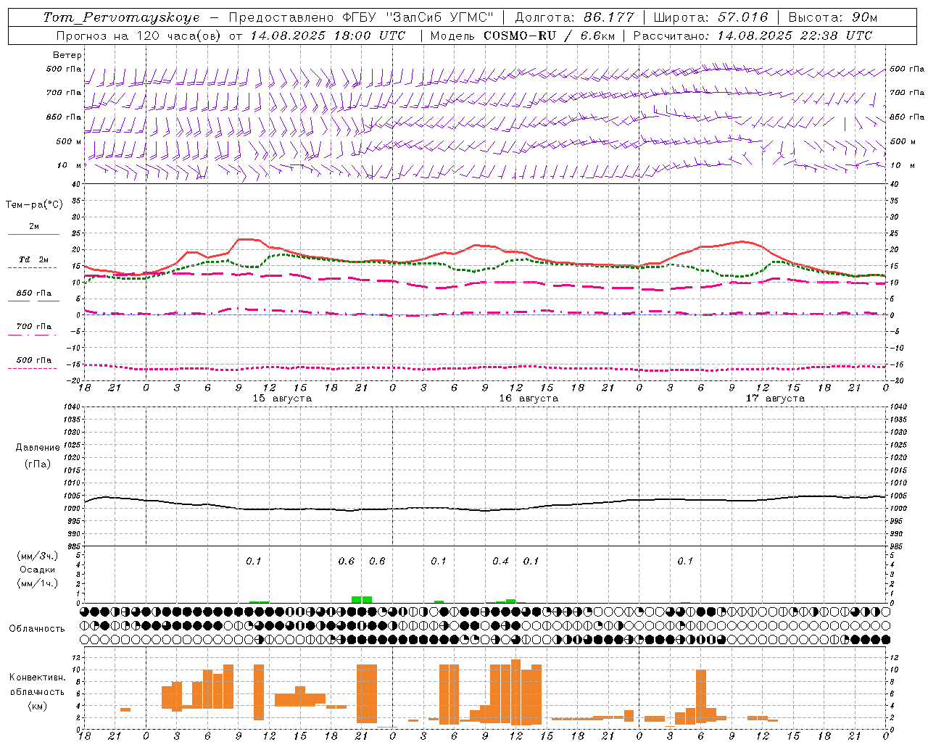This screenshot has height=742, width=928.
Task: Click the Облачность cloud cover label
Action: coord(37,629)
